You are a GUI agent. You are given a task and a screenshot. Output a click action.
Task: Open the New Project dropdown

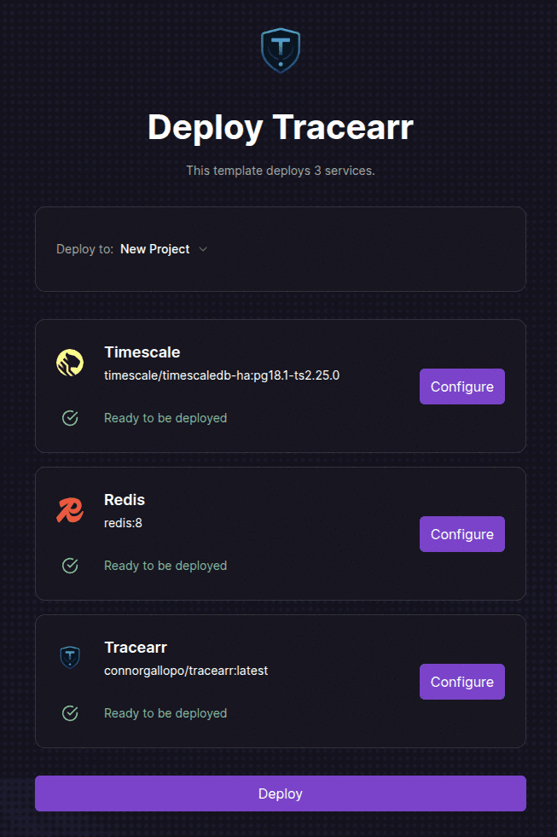click(155, 249)
